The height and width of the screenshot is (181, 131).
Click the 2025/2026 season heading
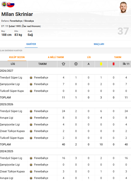point(7,104)
